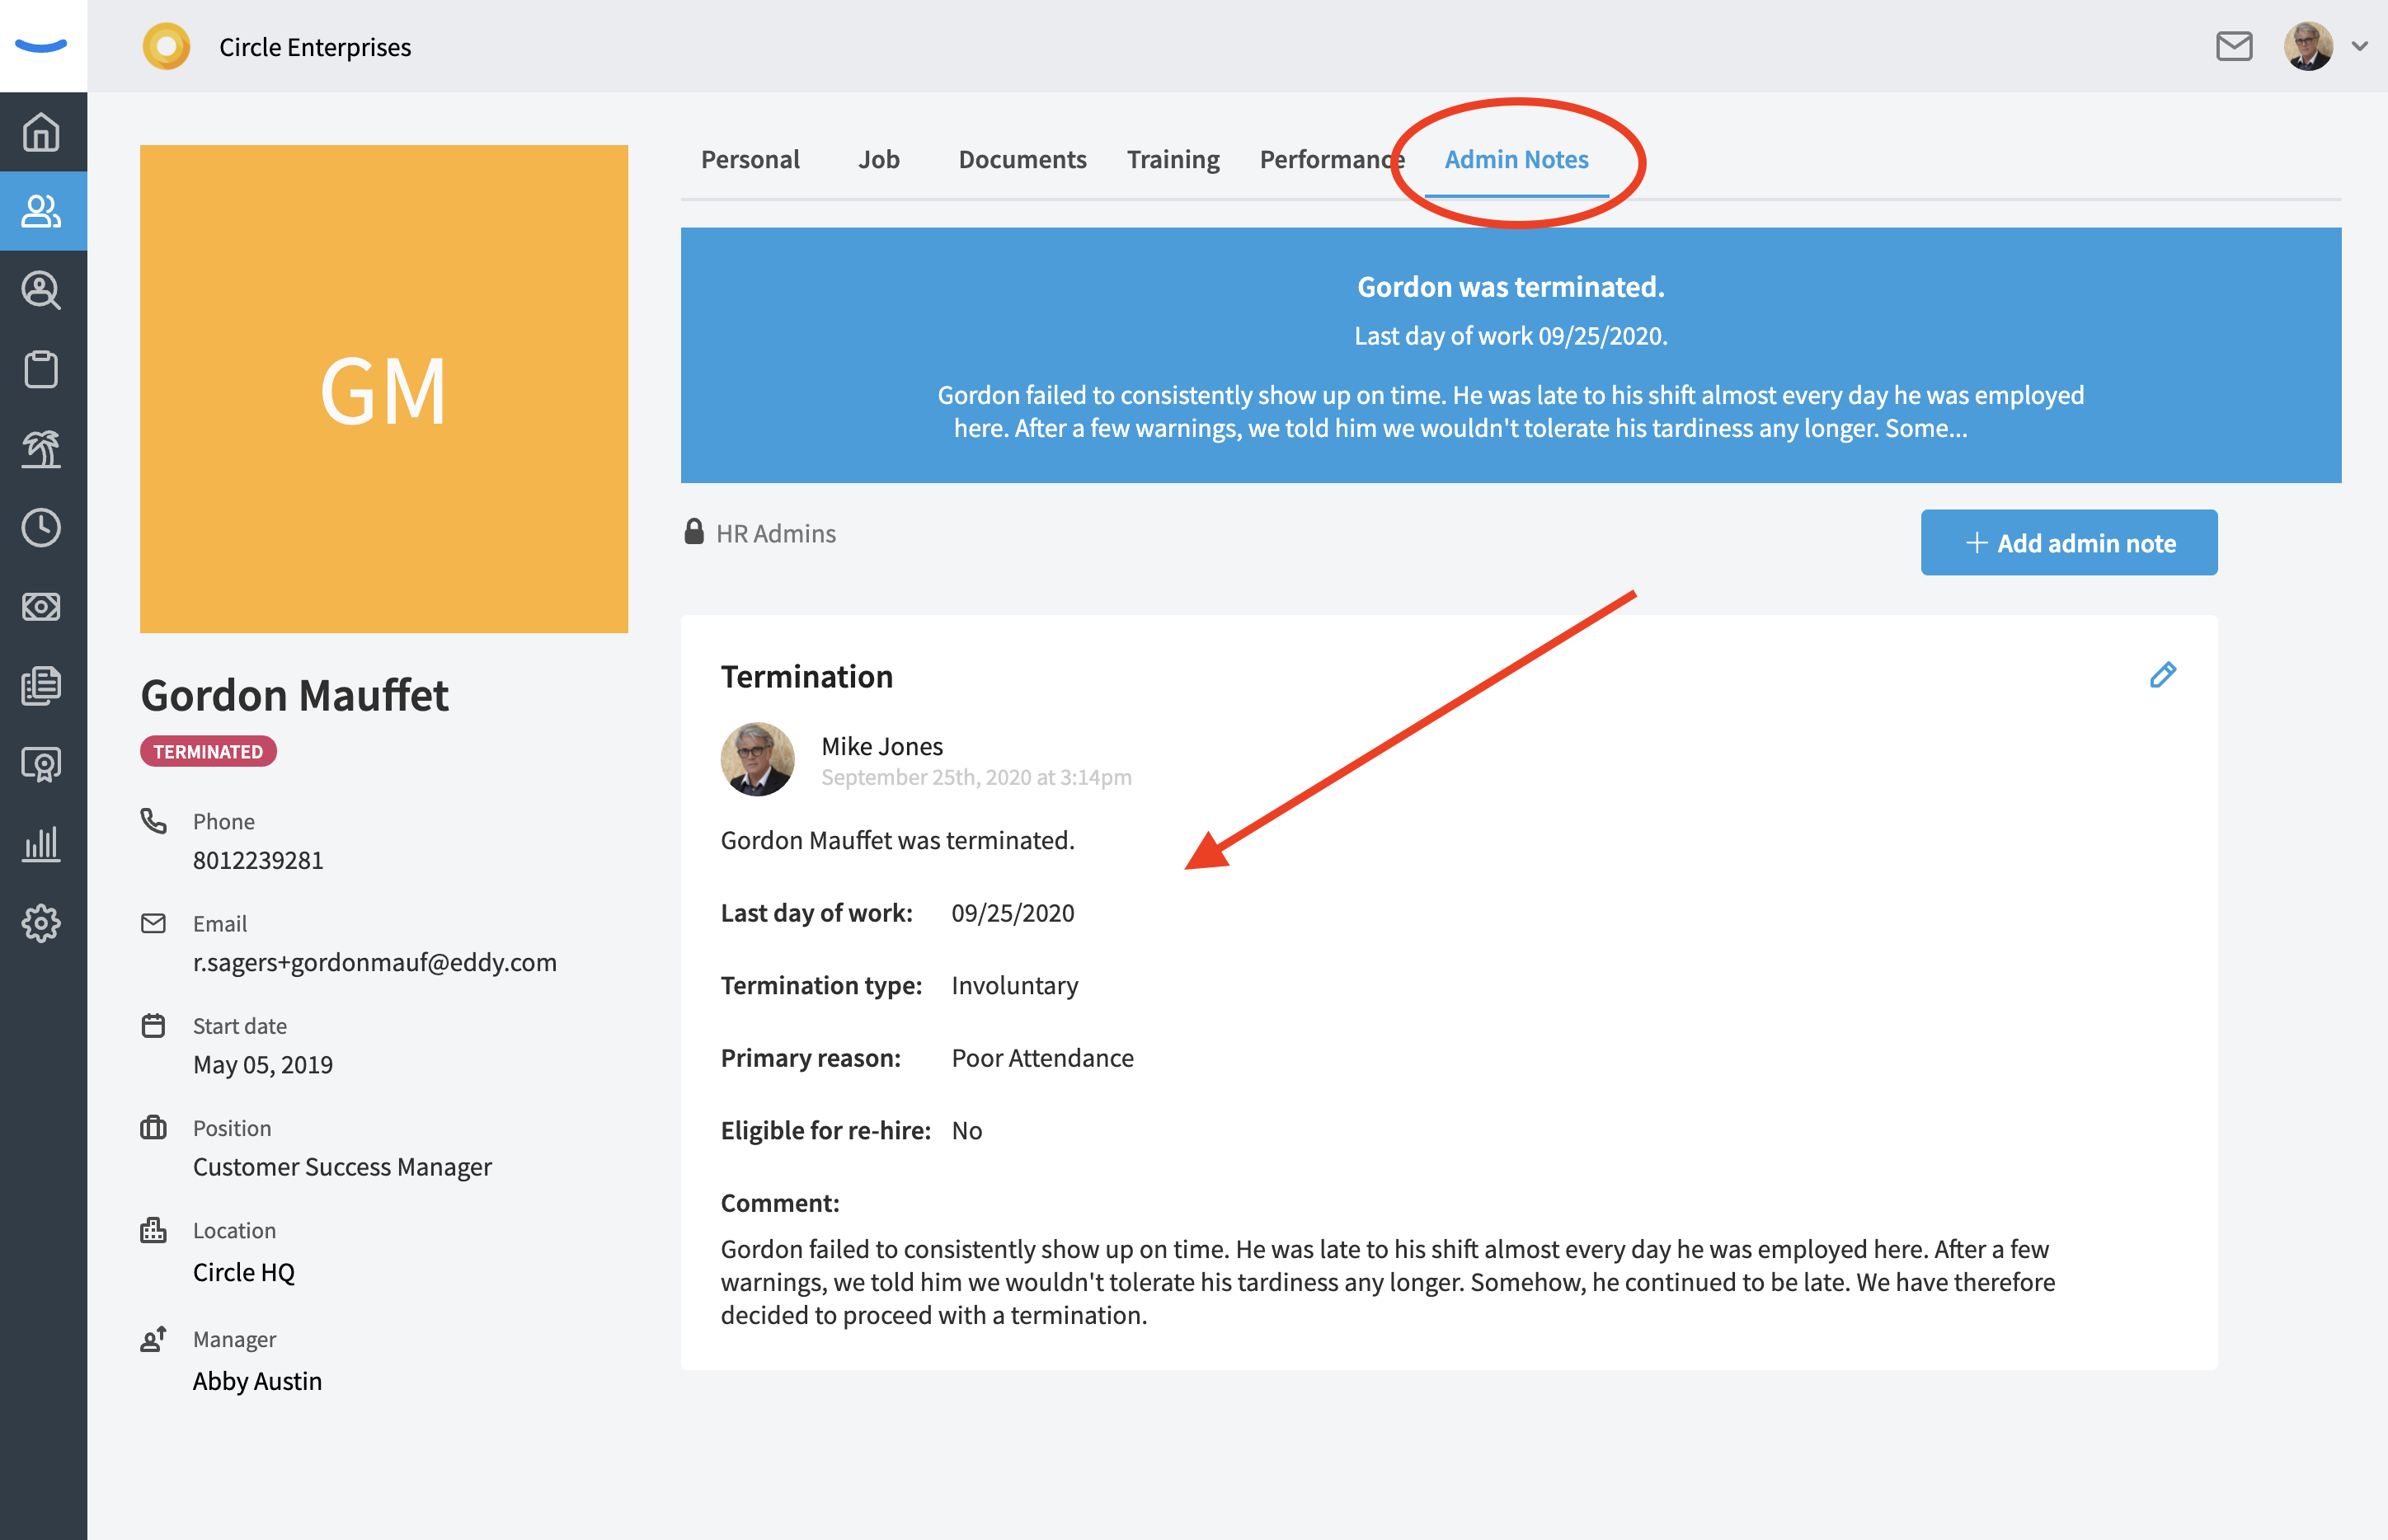2388x1540 pixels.
Task: Click the Messaging/Mail icon top right
Action: 2233,47
